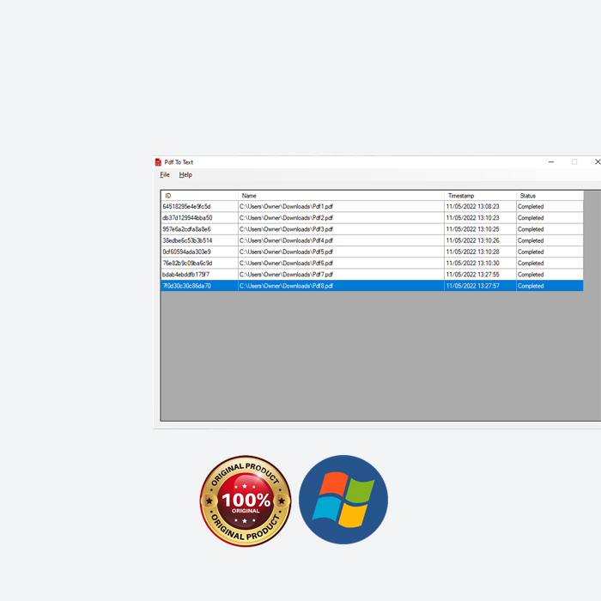Image resolution: width=601 pixels, height=601 pixels.
Task: Click Completed status of Pdf5.pdf row
Action: tap(549, 252)
